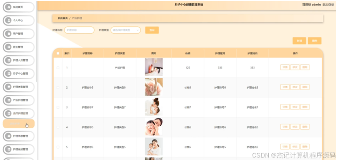This screenshot has width=337, height=161.
Task: Click the 护理名称 column header
Action: pyautogui.click(x=88, y=53)
